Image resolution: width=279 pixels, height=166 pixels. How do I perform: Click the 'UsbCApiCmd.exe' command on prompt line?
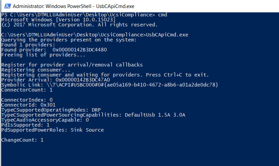click(x=167, y=35)
